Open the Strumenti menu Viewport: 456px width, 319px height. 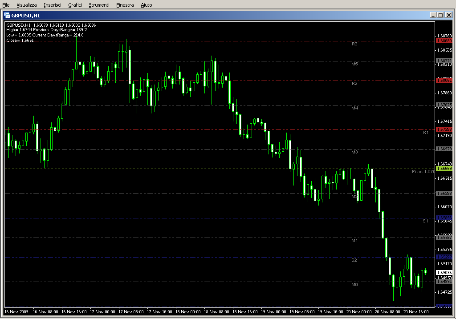99,5
